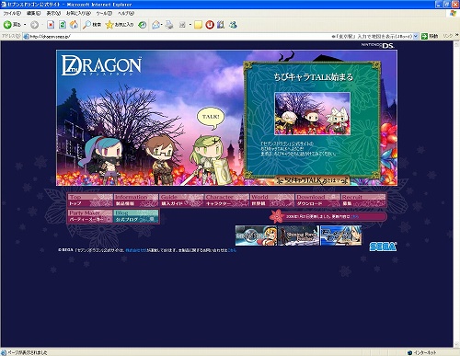Open the Help menu
Screen dimensions: 460x356
[x=126, y=13]
